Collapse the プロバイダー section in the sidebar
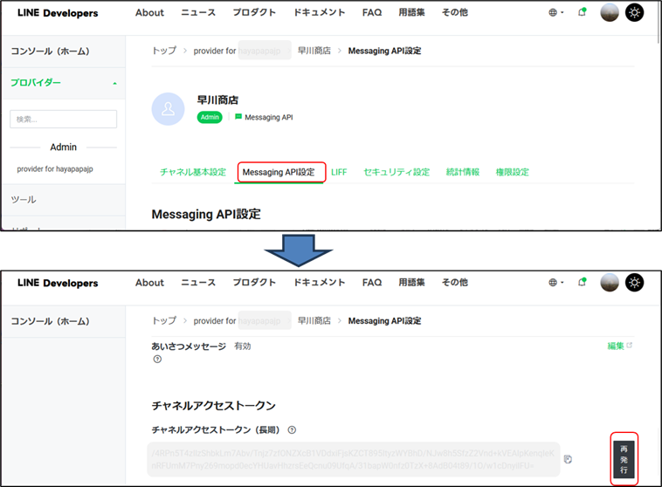This screenshot has width=662, height=487. tap(114, 83)
